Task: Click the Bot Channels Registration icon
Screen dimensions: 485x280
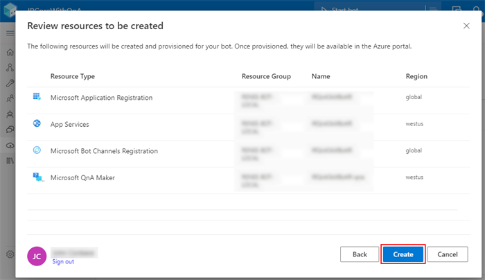Action: coord(37,150)
